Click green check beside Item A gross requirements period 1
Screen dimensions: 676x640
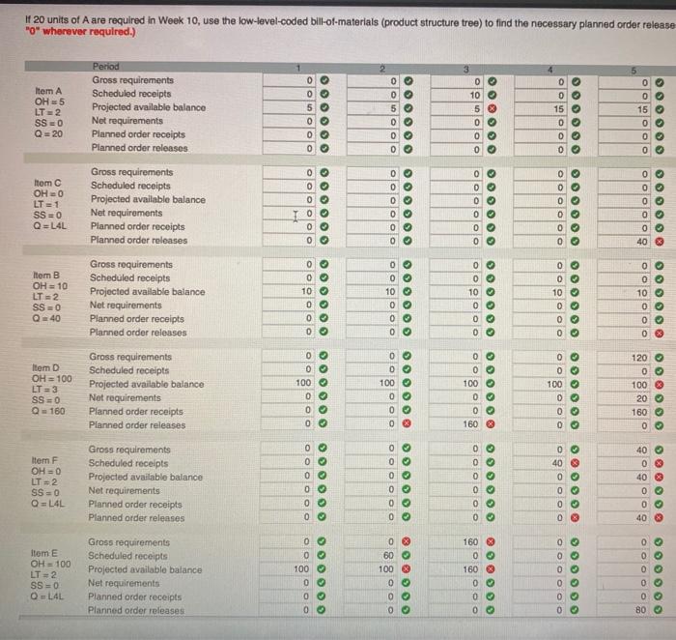coord(324,80)
